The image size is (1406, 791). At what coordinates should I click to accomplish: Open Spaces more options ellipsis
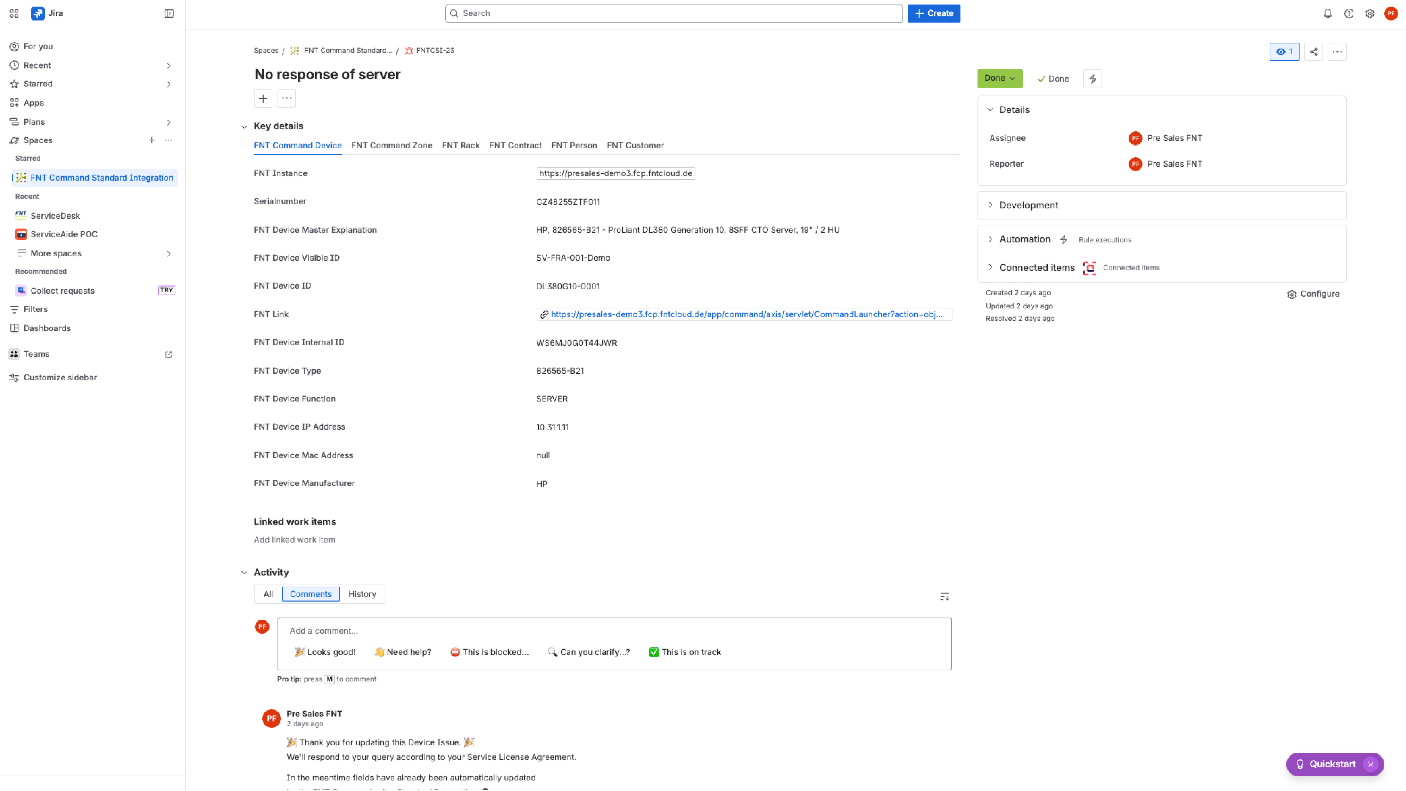pos(169,140)
